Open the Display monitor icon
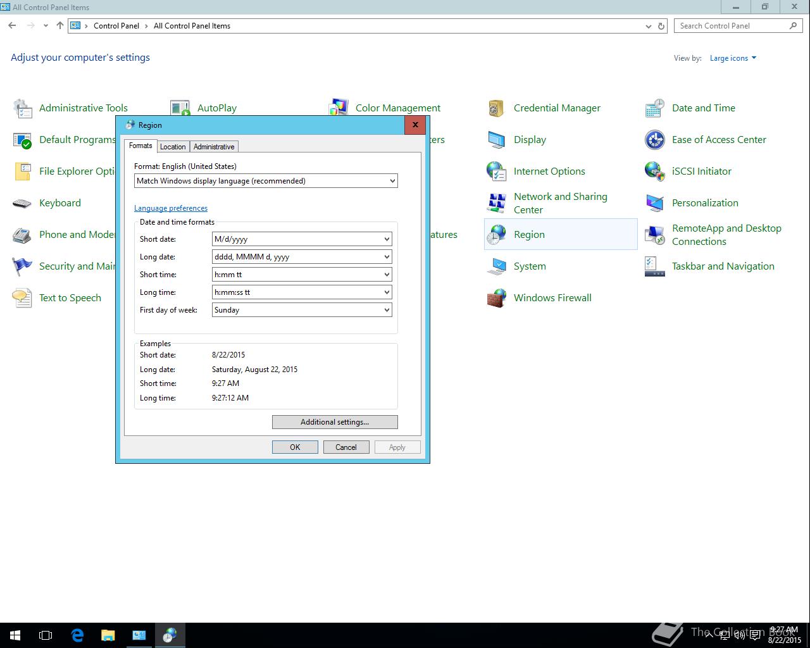 click(497, 140)
